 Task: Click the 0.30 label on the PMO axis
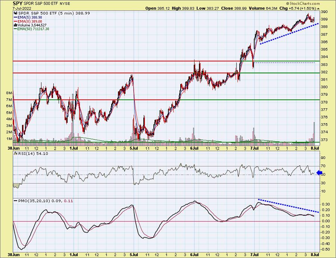click(326, 204)
